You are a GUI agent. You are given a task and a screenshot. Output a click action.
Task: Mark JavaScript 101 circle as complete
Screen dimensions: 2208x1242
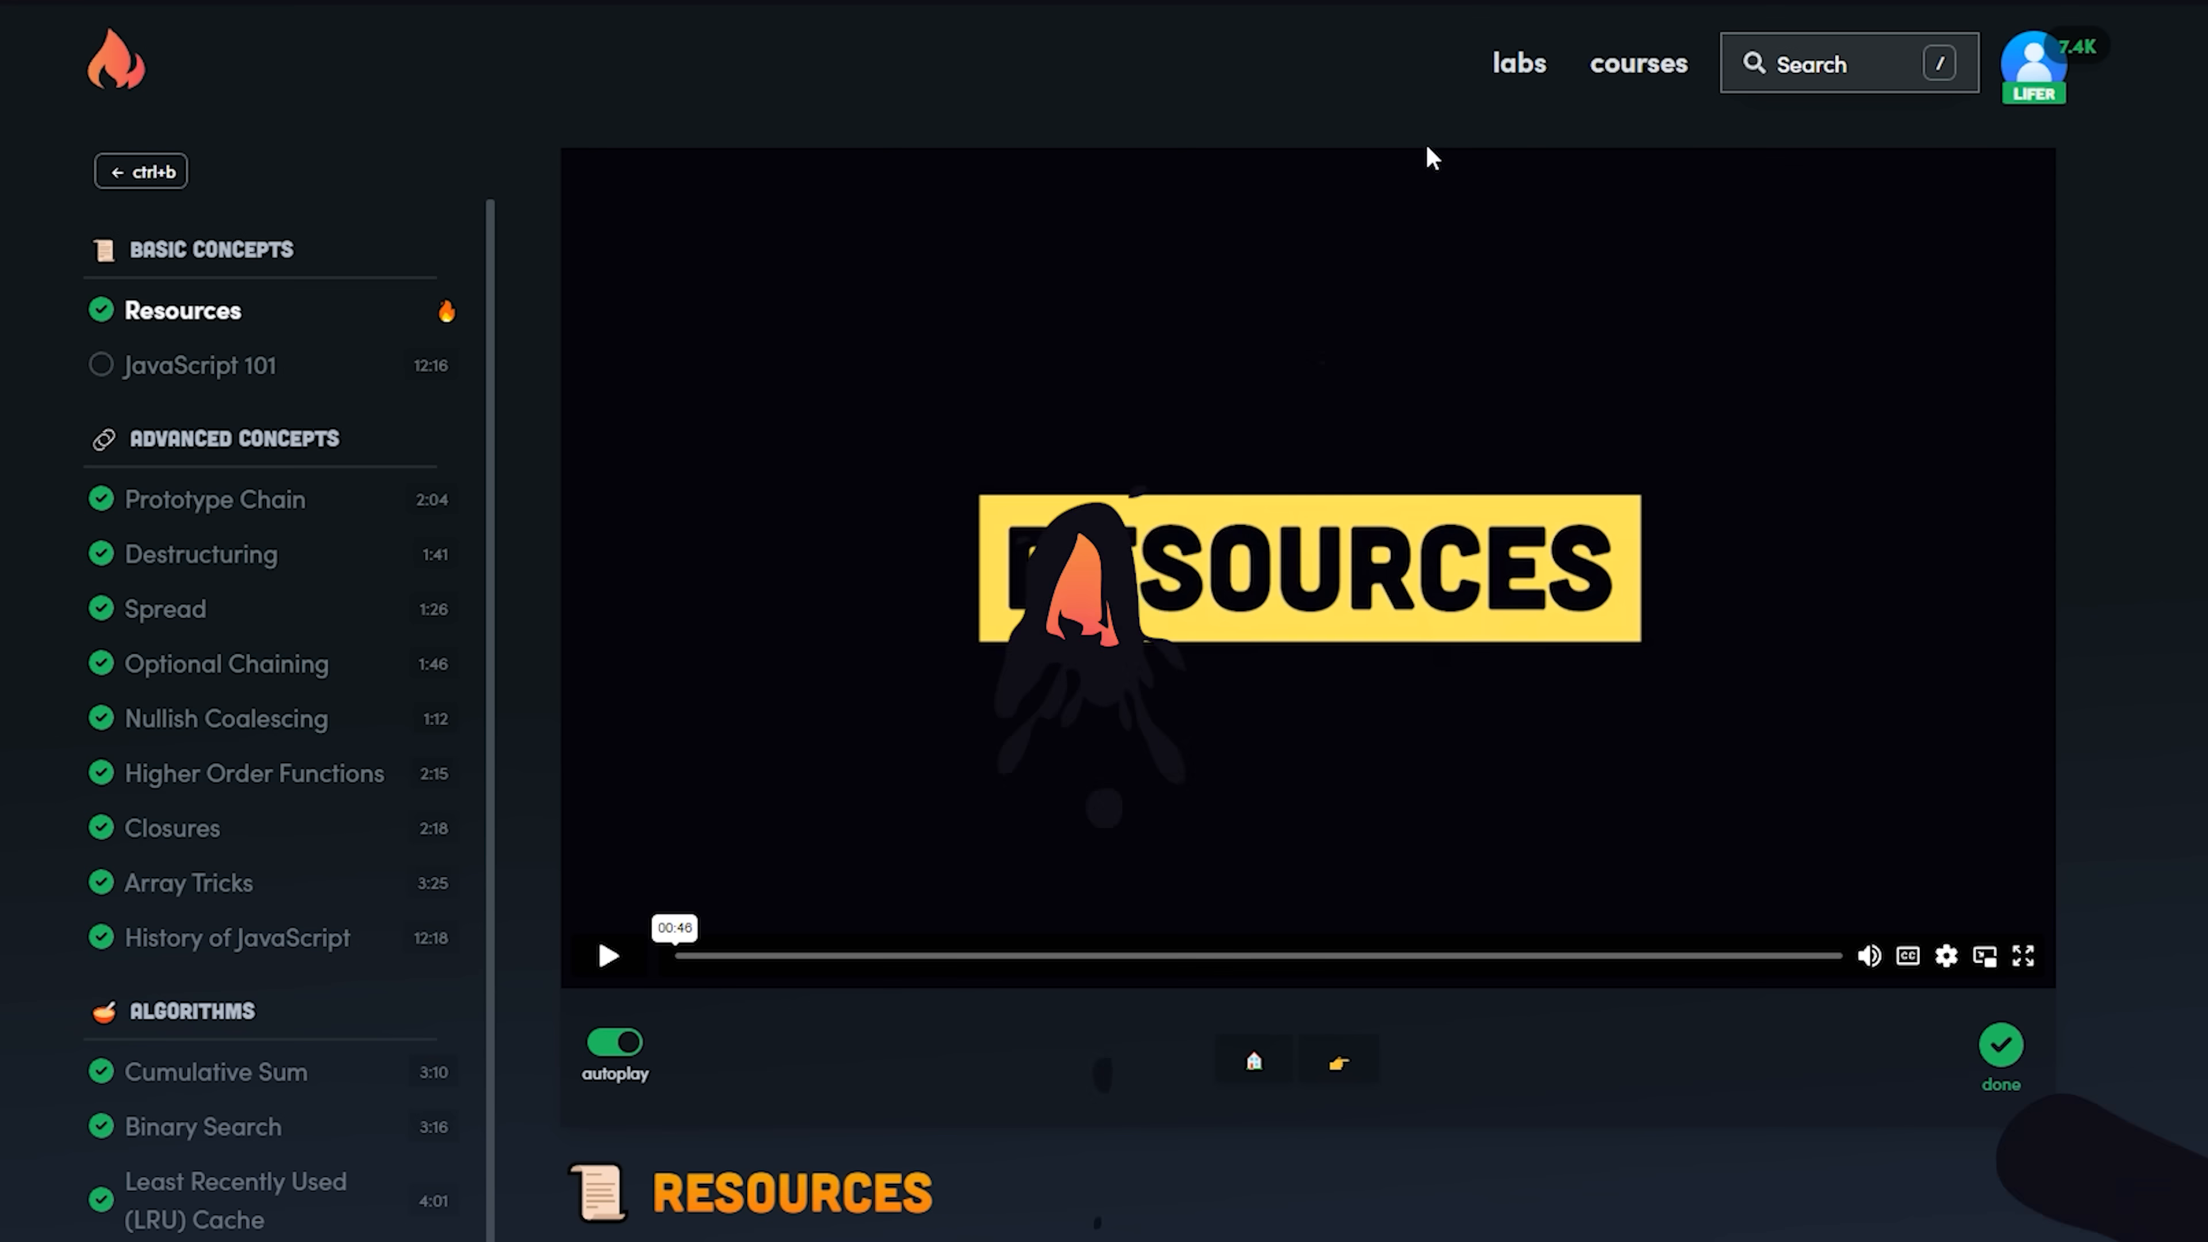click(101, 365)
